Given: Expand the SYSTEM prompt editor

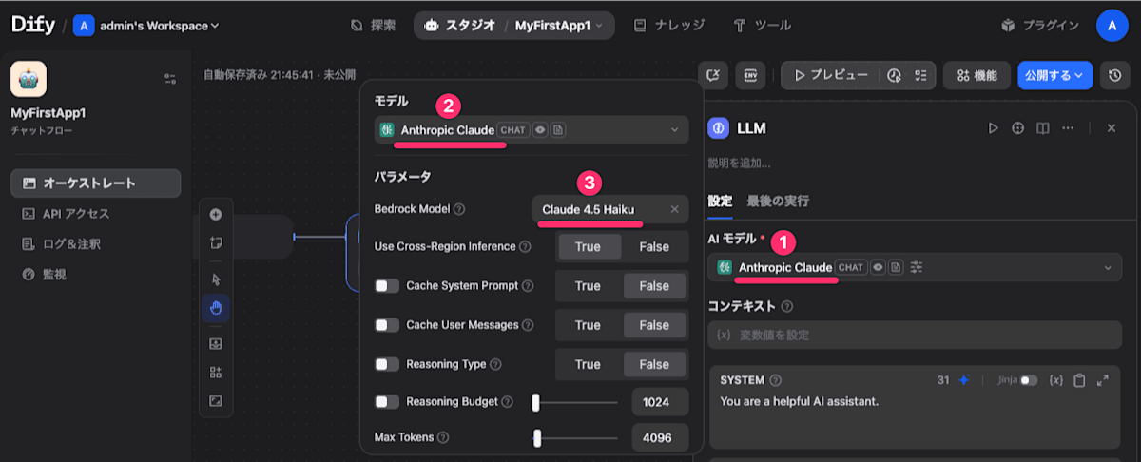Looking at the screenshot, I should click(x=1103, y=380).
